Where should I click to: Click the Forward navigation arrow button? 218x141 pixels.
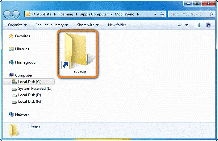[x=16, y=15]
